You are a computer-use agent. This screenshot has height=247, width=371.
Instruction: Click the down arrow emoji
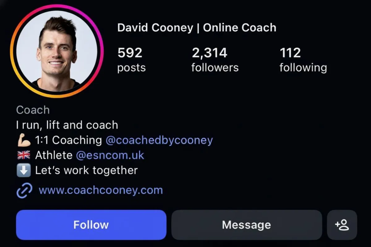[24, 171]
